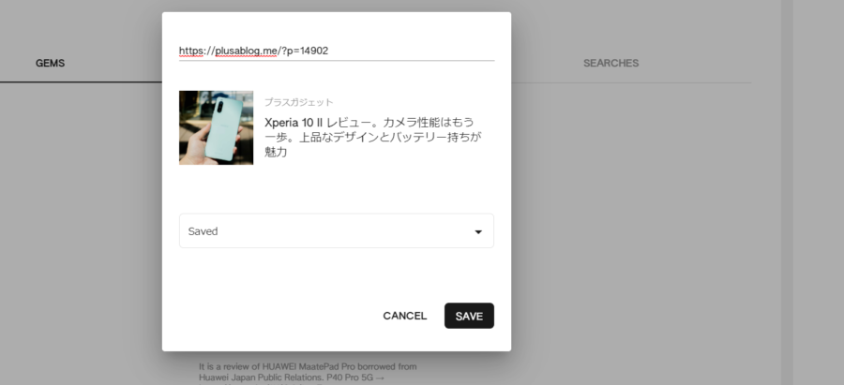Click the 'Saved' label in the combo box
Image resolution: width=844 pixels, height=385 pixels.
coord(203,231)
